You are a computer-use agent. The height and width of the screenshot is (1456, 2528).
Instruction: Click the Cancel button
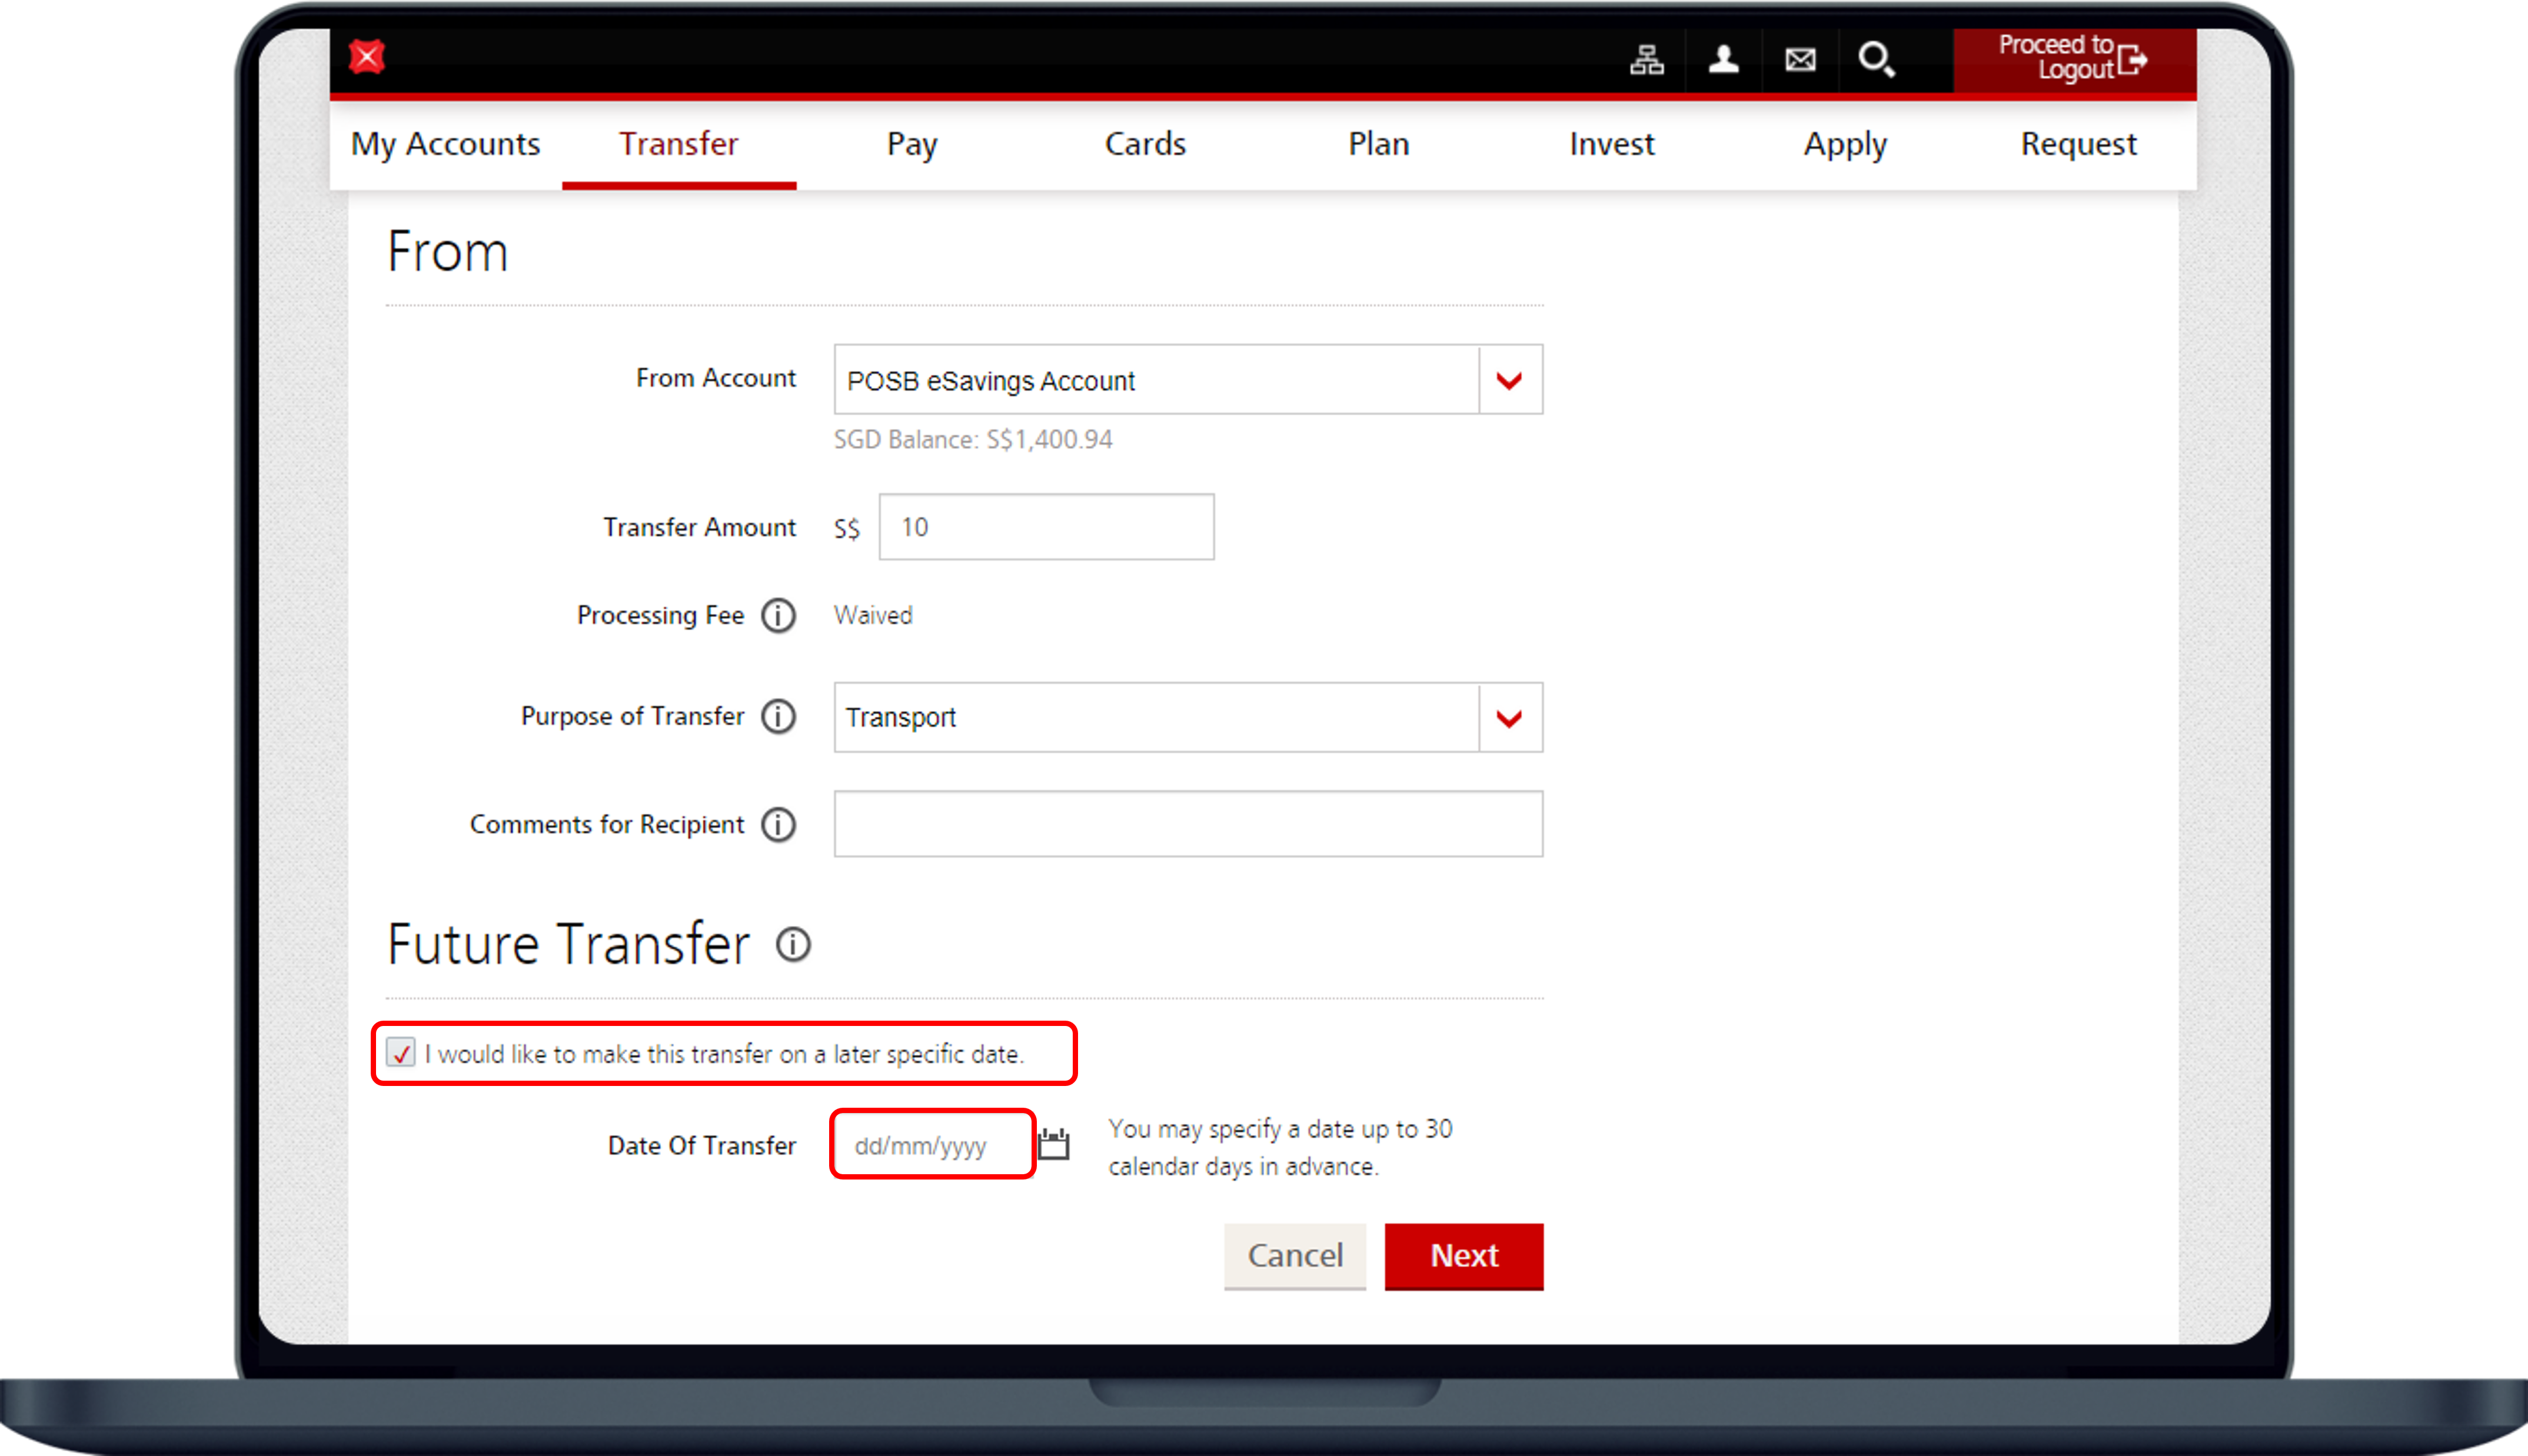[1294, 1256]
